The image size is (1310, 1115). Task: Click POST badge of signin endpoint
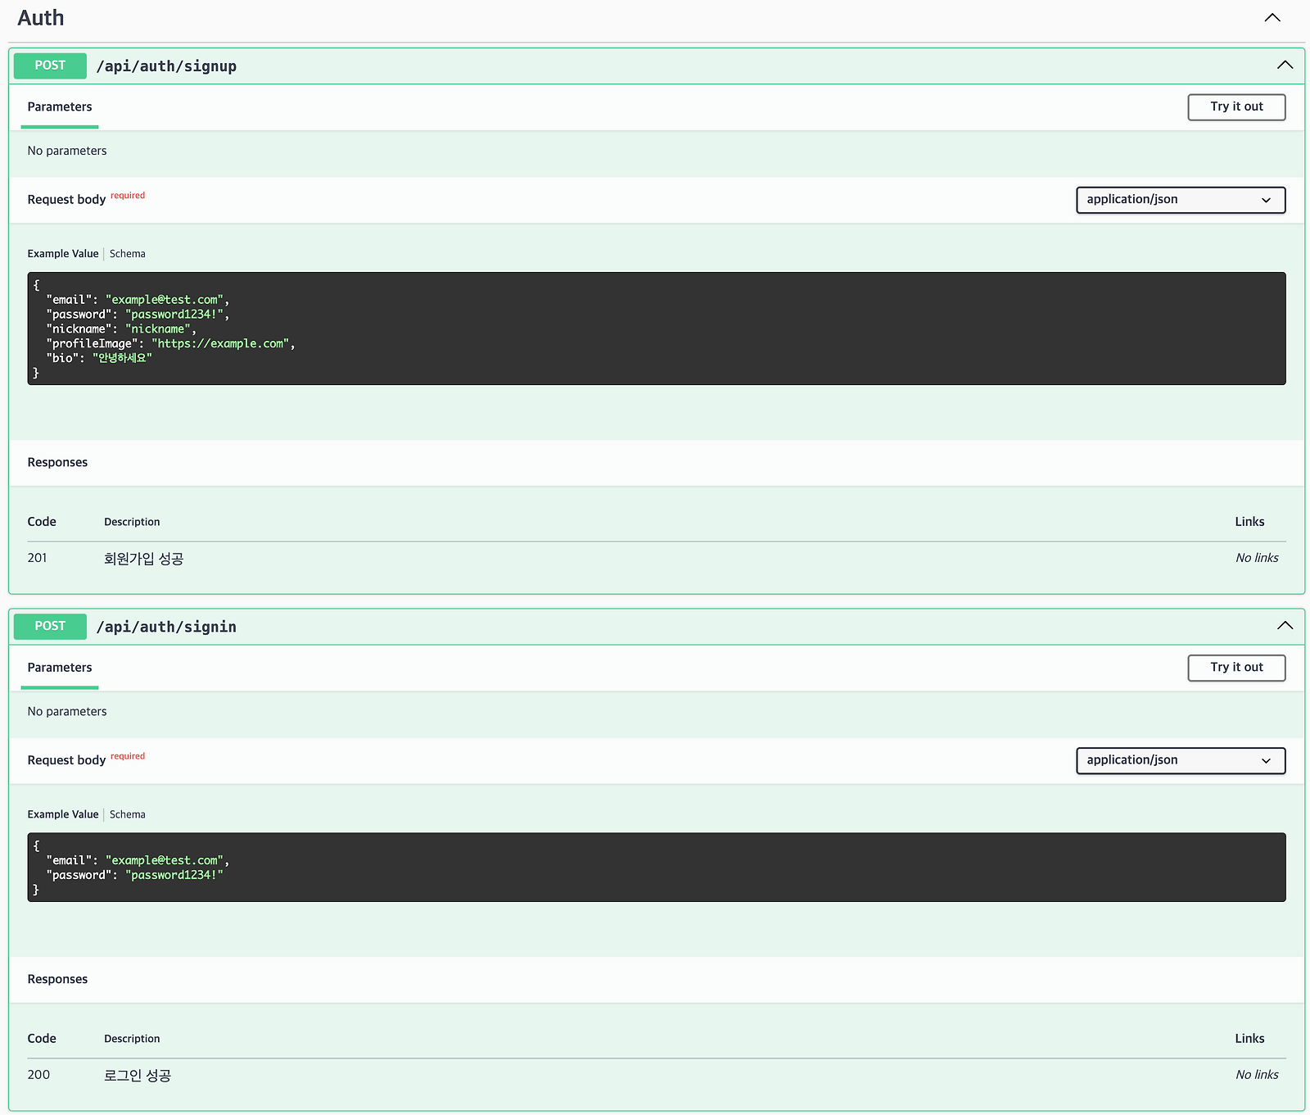(50, 626)
